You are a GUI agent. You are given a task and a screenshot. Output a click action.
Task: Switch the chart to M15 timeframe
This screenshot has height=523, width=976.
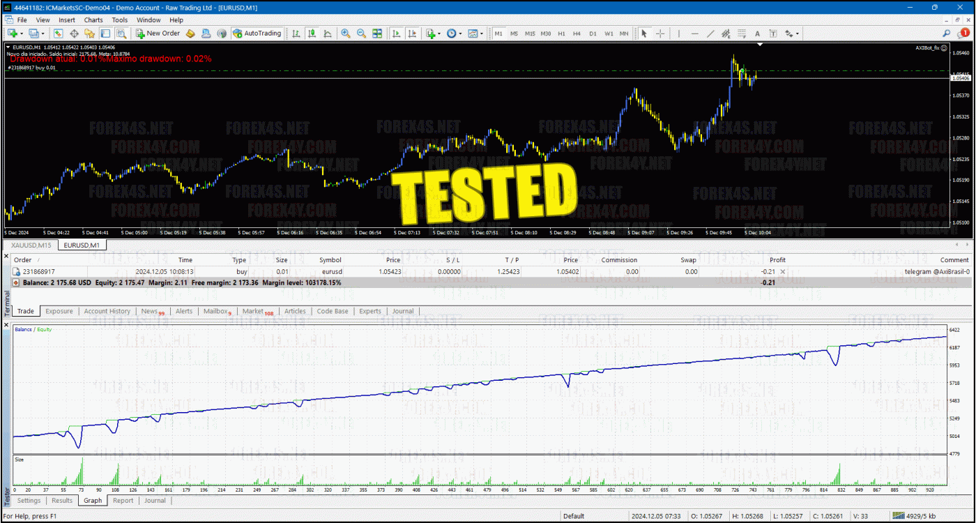tap(530, 33)
